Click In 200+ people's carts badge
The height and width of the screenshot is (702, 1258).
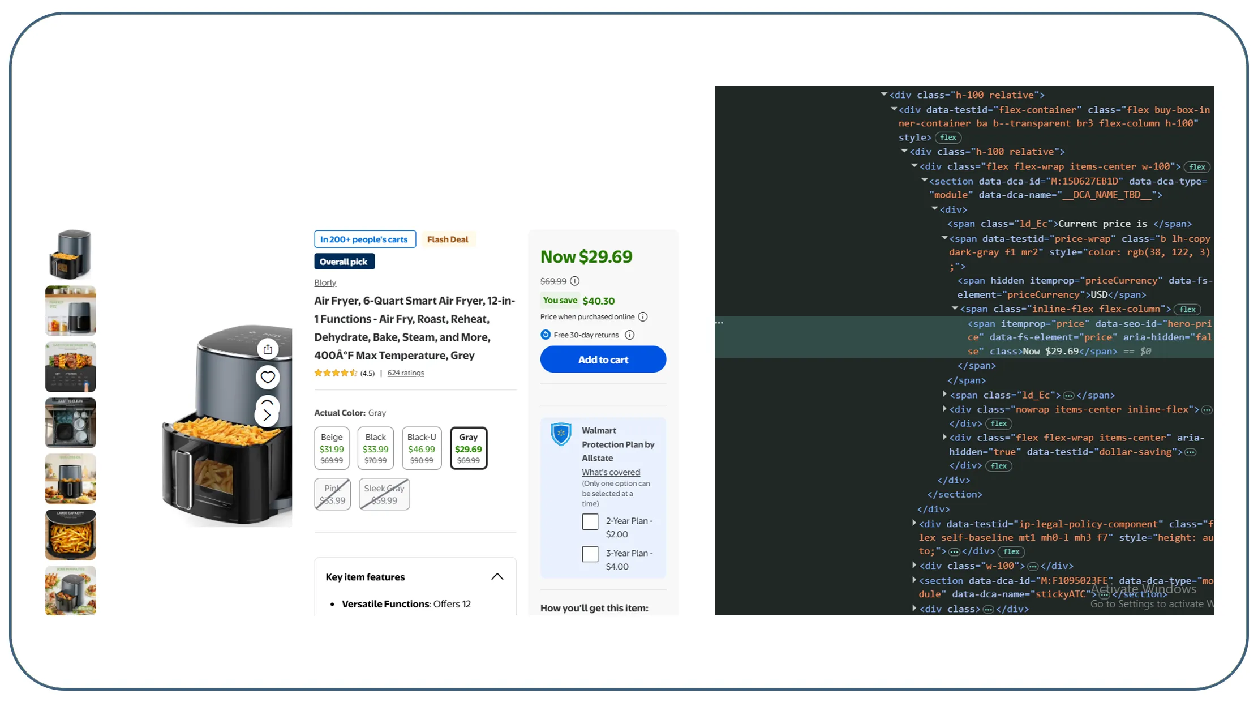(365, 239)
